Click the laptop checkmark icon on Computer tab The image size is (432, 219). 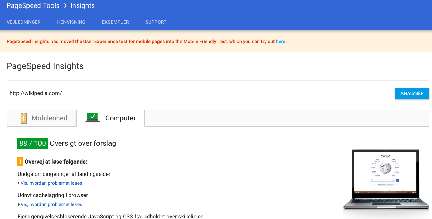tap(92, 118)
